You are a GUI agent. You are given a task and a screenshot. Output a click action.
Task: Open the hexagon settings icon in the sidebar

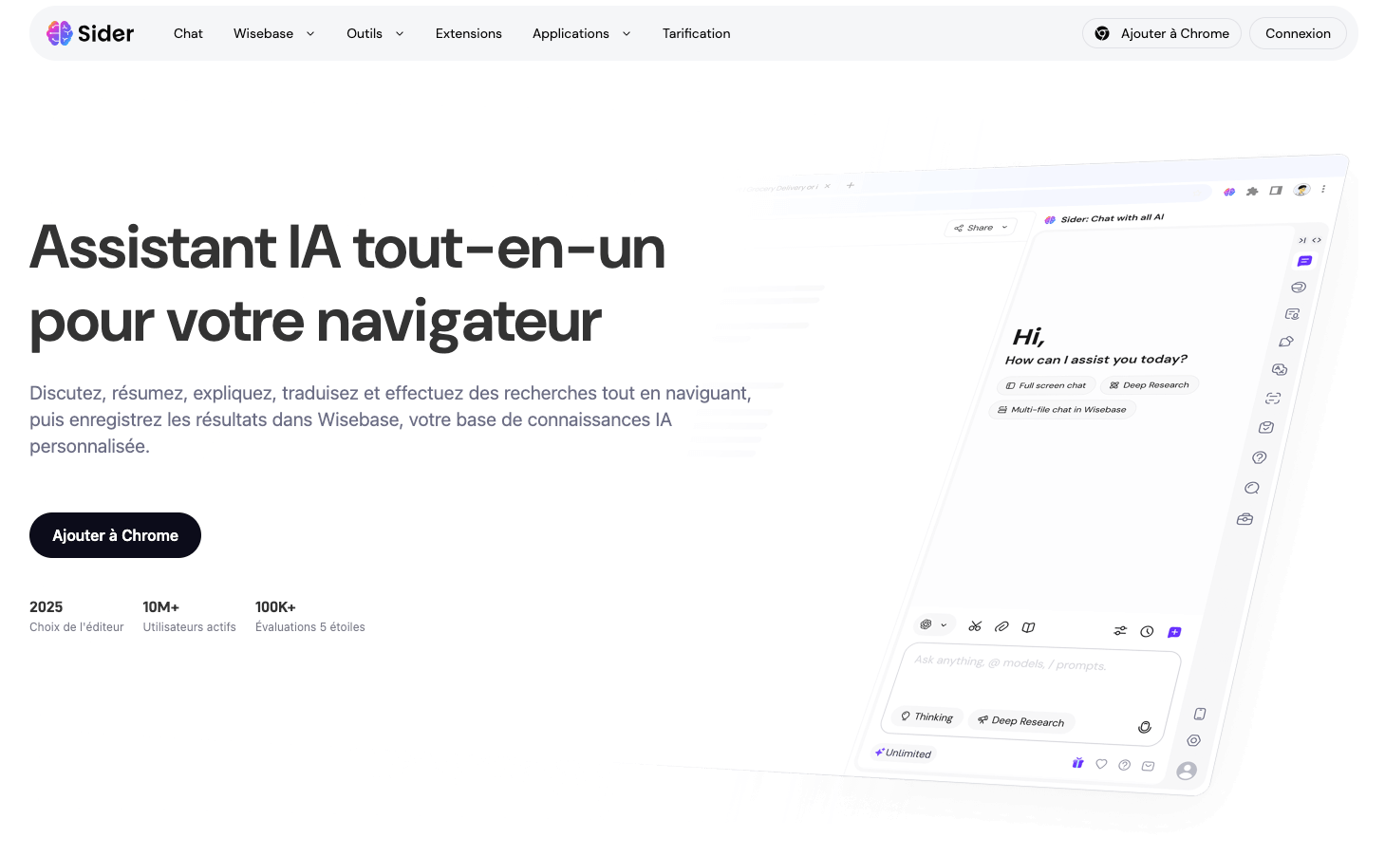pyautogui.click(x=1194, y=740)
